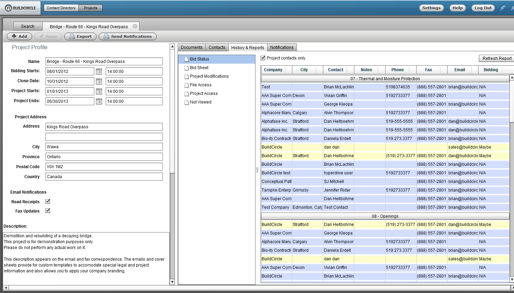Click the project Name input field
The image size is (514, 293).
pyautogui.click(x=104, y=62)
